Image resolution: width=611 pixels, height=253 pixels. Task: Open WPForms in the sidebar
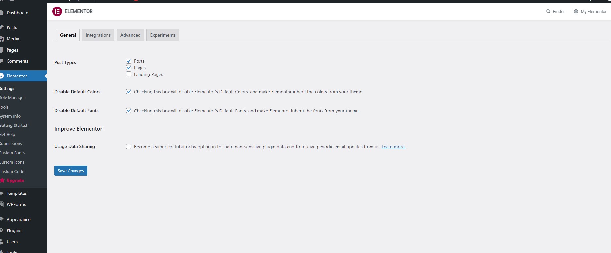click(24, 204)
